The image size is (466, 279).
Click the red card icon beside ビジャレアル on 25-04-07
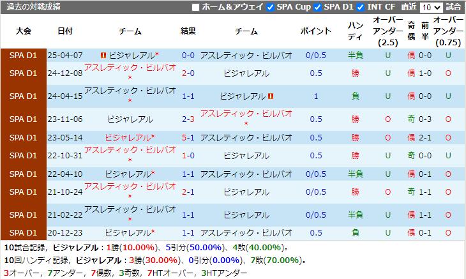tap(103, 56)
